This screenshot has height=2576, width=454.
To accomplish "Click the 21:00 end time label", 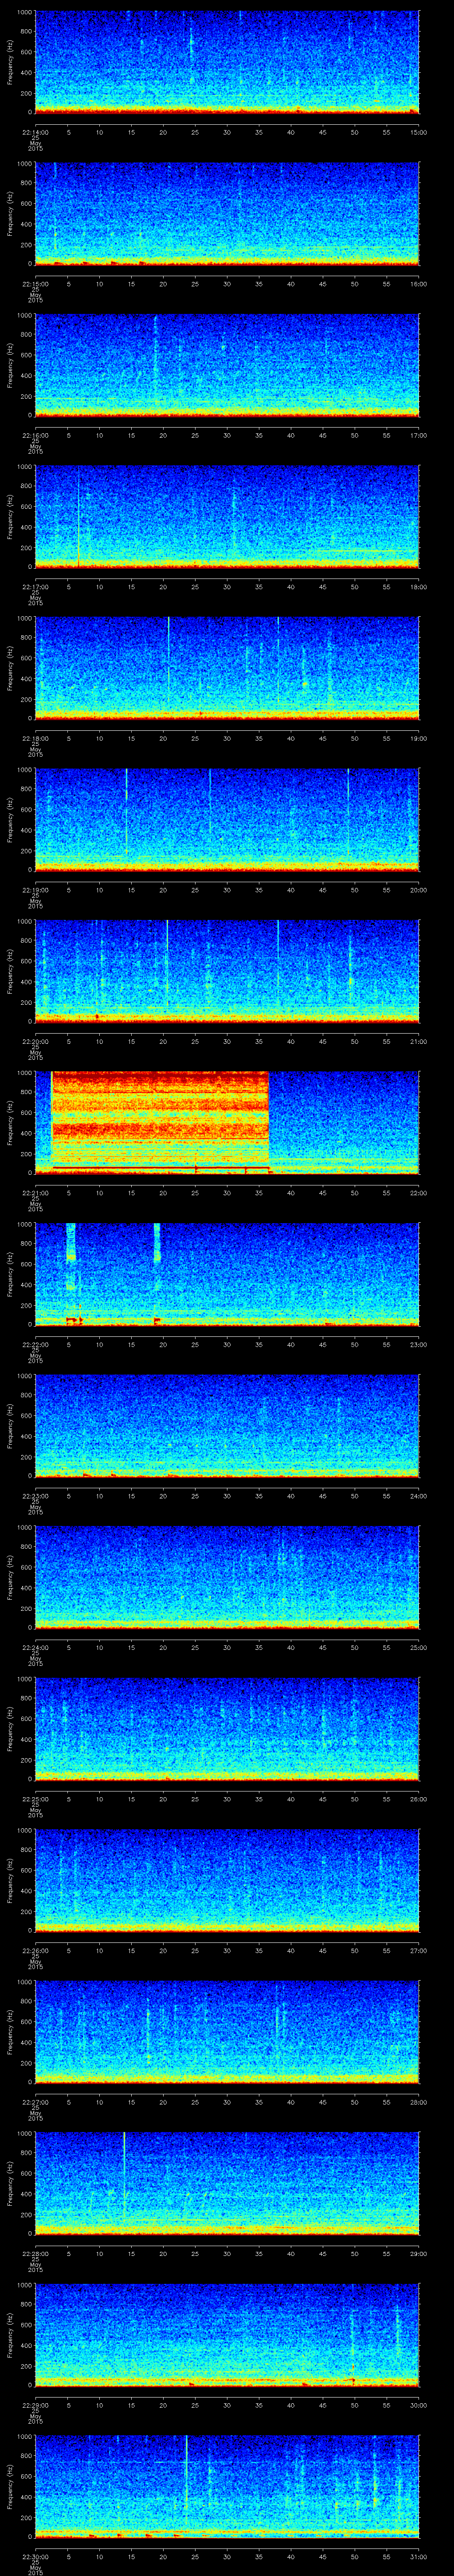I will pos(418,1041).
